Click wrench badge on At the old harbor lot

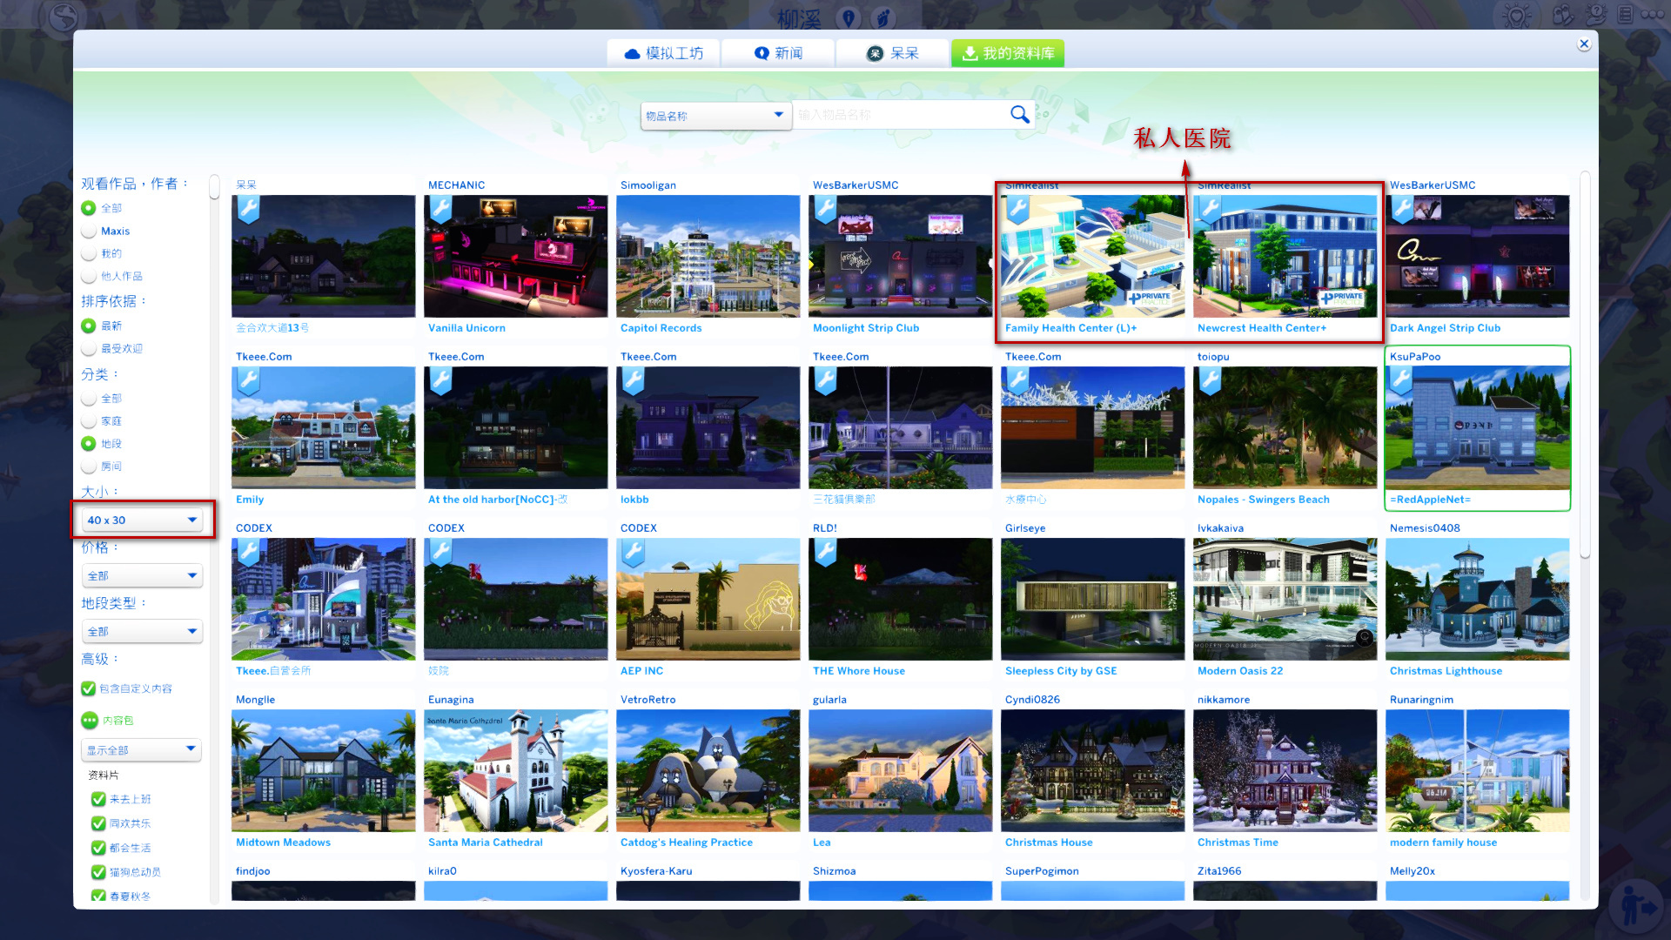pos(440,381)
